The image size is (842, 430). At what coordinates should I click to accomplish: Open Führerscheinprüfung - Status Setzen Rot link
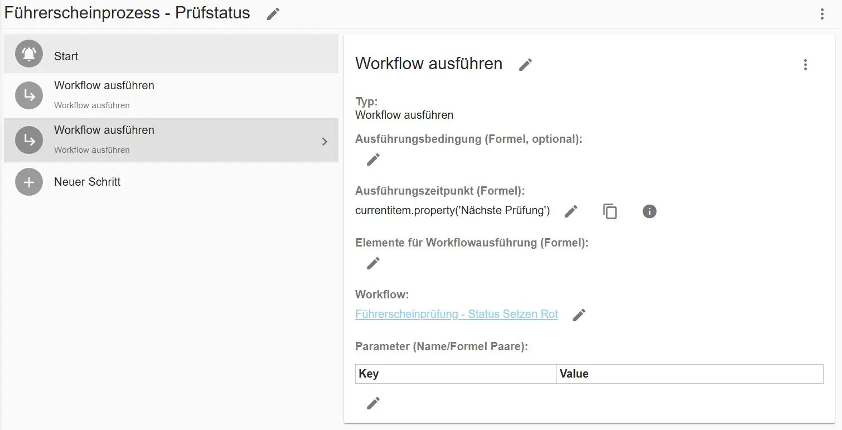coord(456,314)
